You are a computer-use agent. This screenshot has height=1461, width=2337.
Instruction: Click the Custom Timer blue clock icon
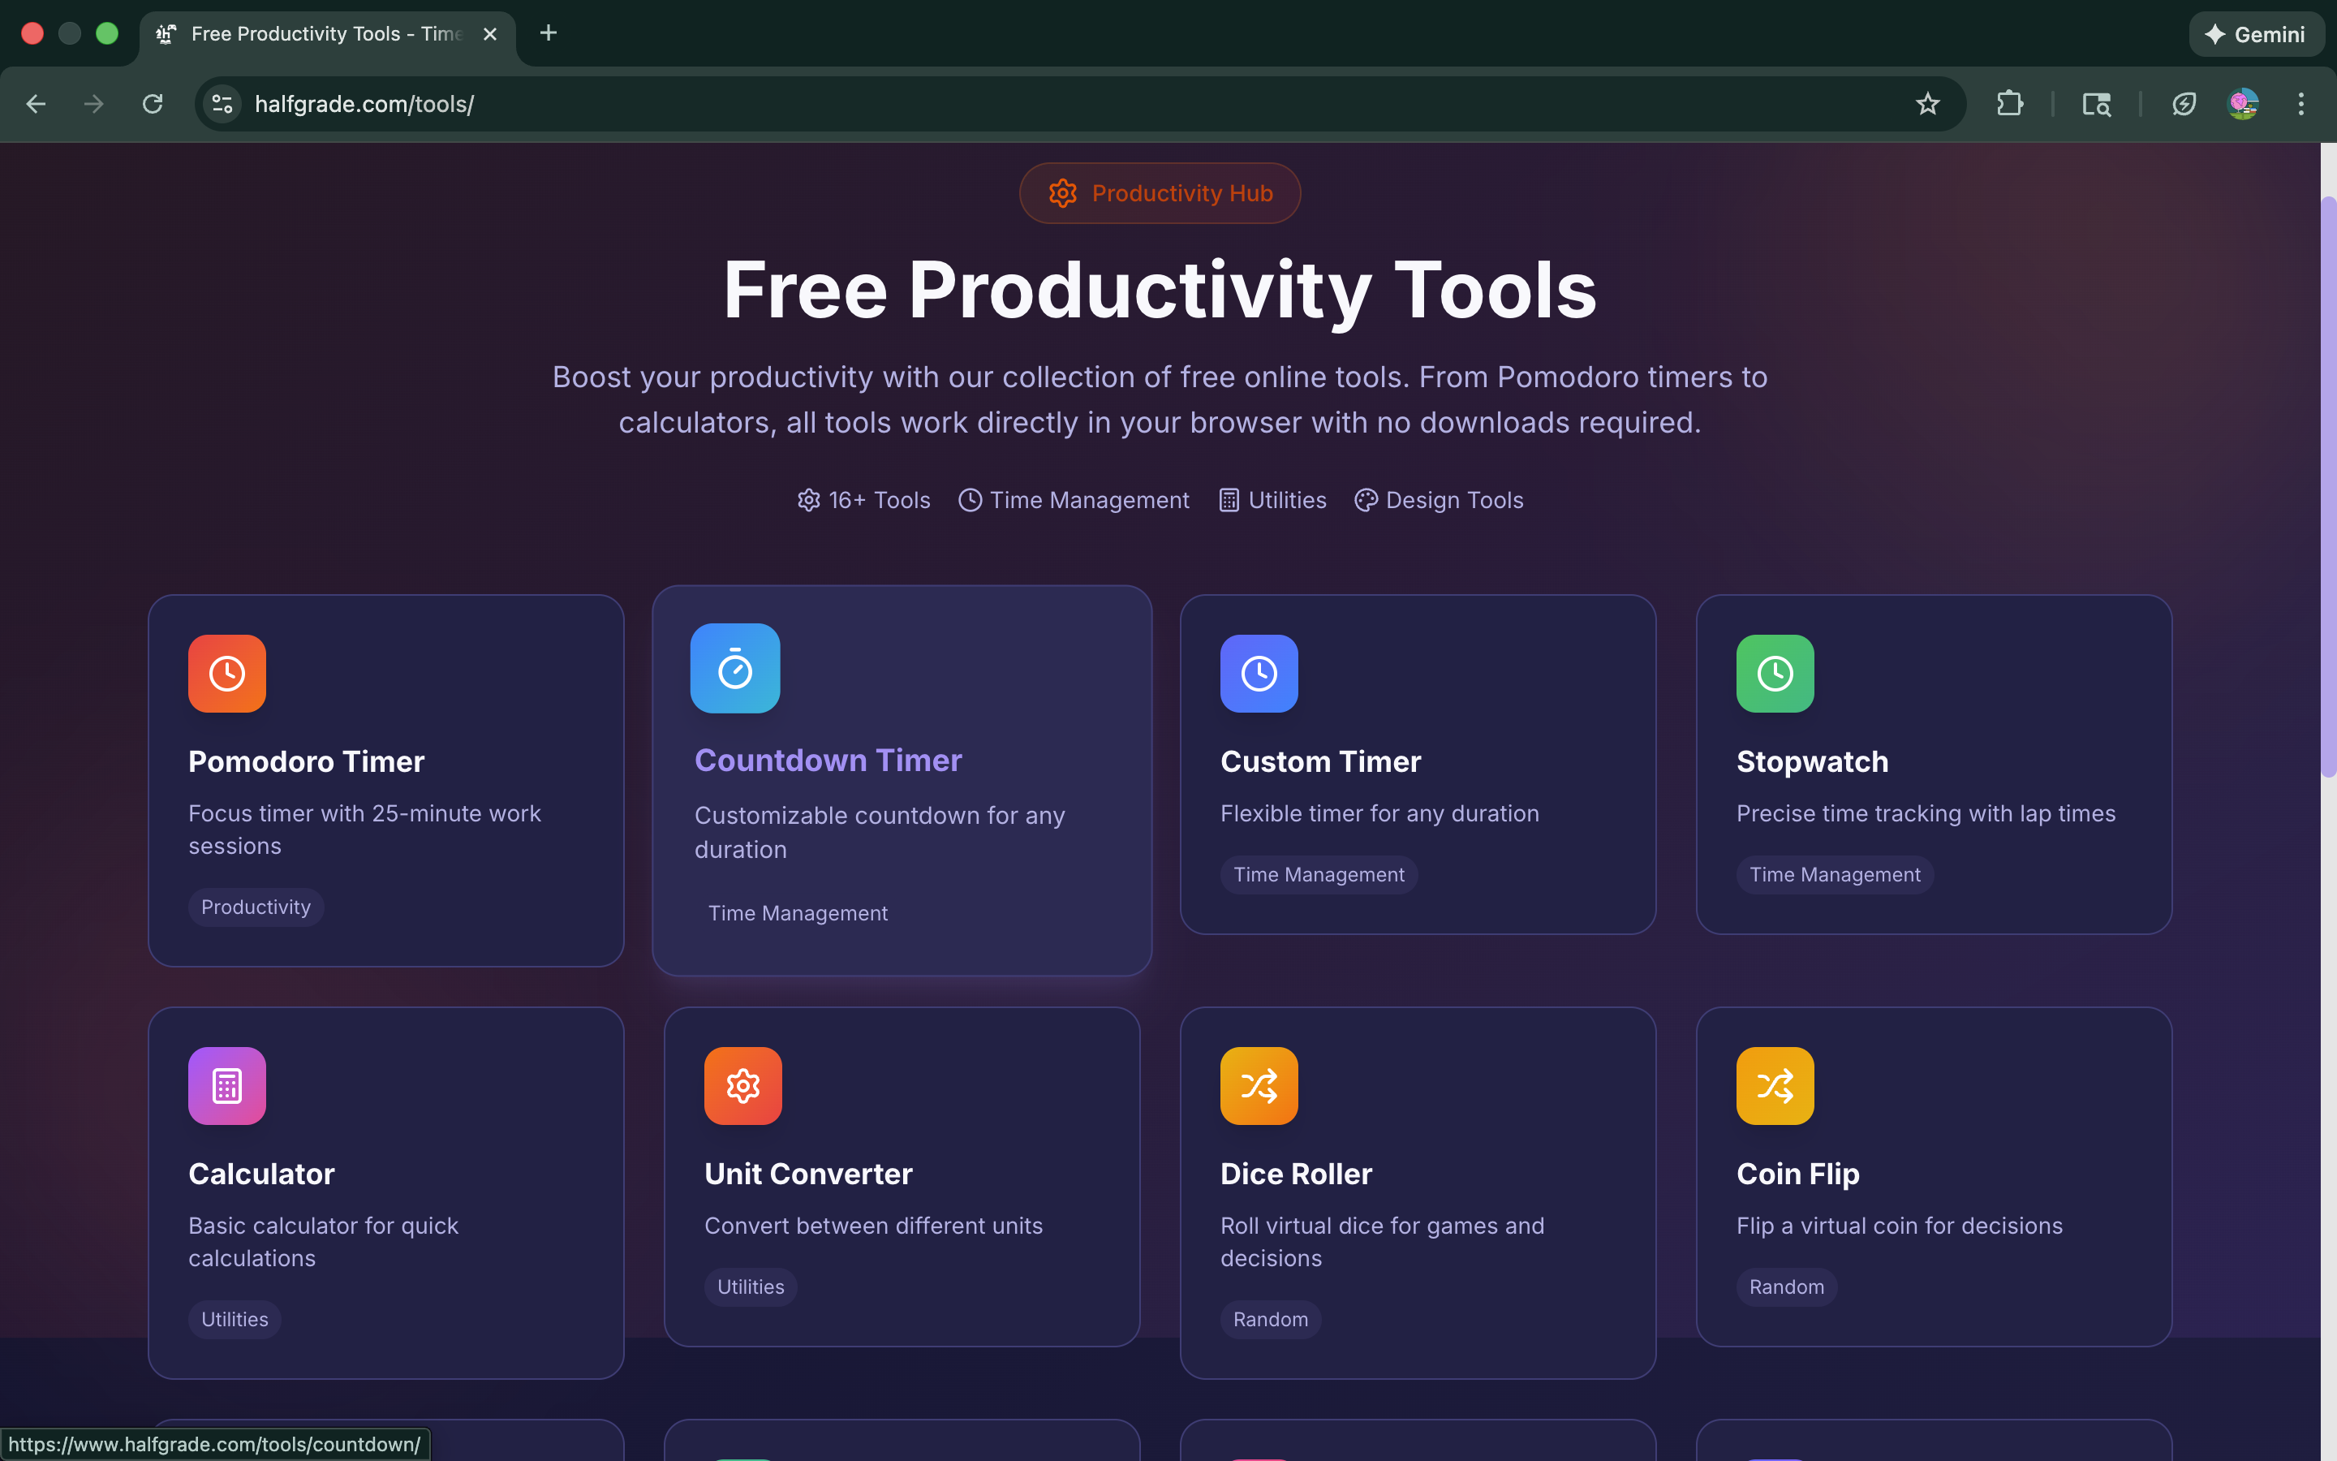point(1259,674)
